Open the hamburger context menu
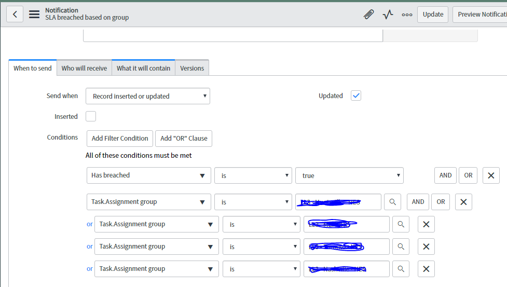 point(34,14)
